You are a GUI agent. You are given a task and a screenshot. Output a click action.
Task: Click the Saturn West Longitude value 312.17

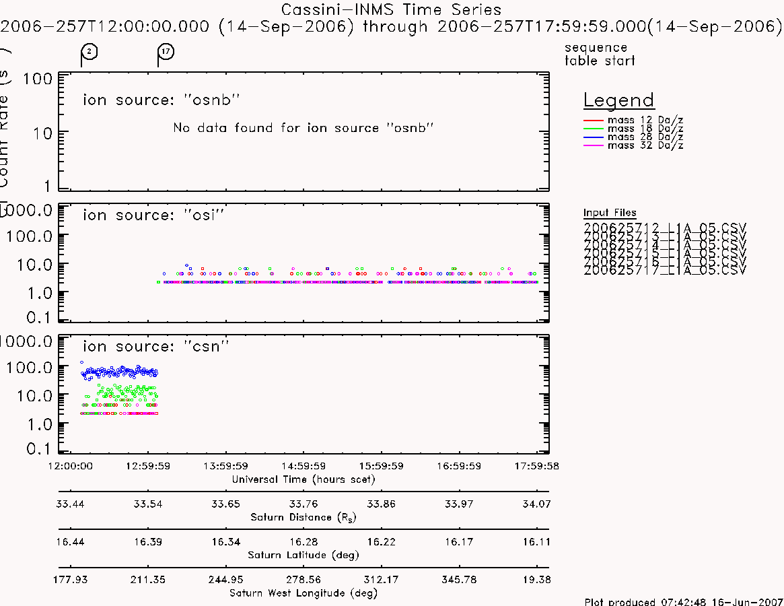381,580
